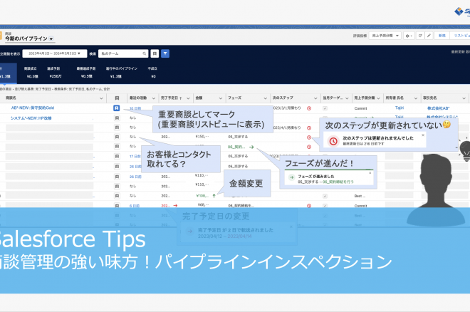Click the 17 日前 recent activity link
Screen dimensions: 470x312
[x=135, y=157]
